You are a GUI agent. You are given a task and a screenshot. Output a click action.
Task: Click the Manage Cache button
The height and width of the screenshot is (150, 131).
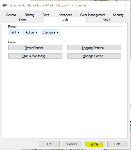(94, 56)
